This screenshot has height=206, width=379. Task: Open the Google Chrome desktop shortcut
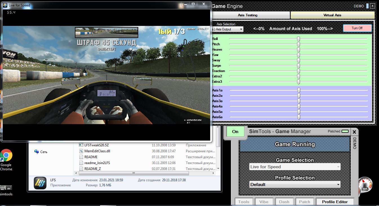pos(6,160)
